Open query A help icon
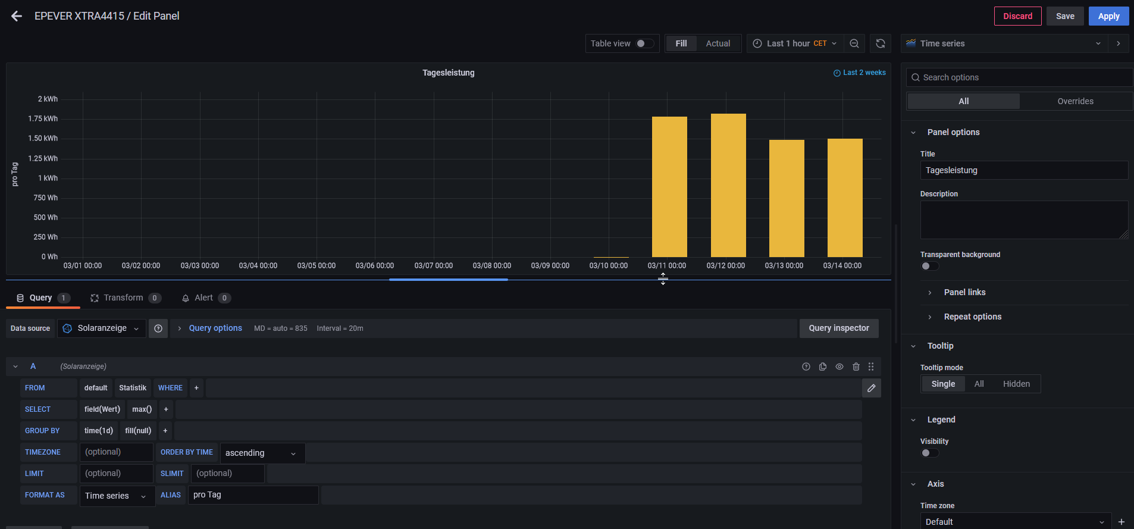1134x529 pixels. tap(806, 367)
